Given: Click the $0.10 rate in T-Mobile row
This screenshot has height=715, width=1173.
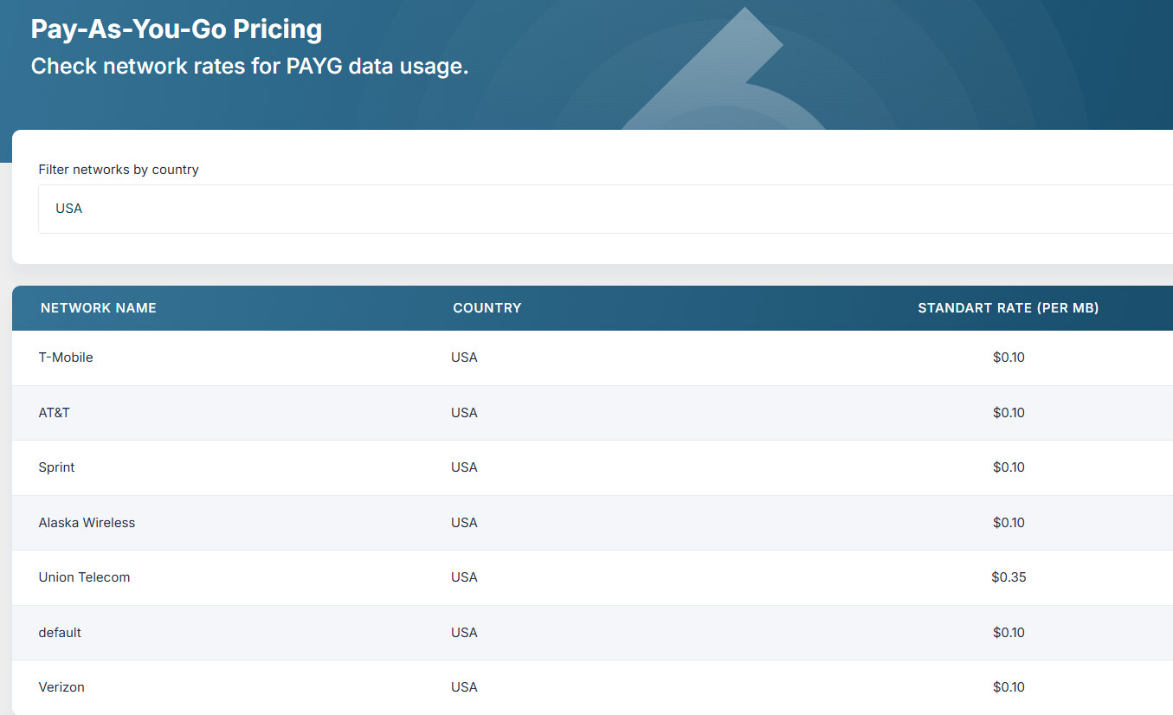Looking at the screenshot, I should 1009,357.
